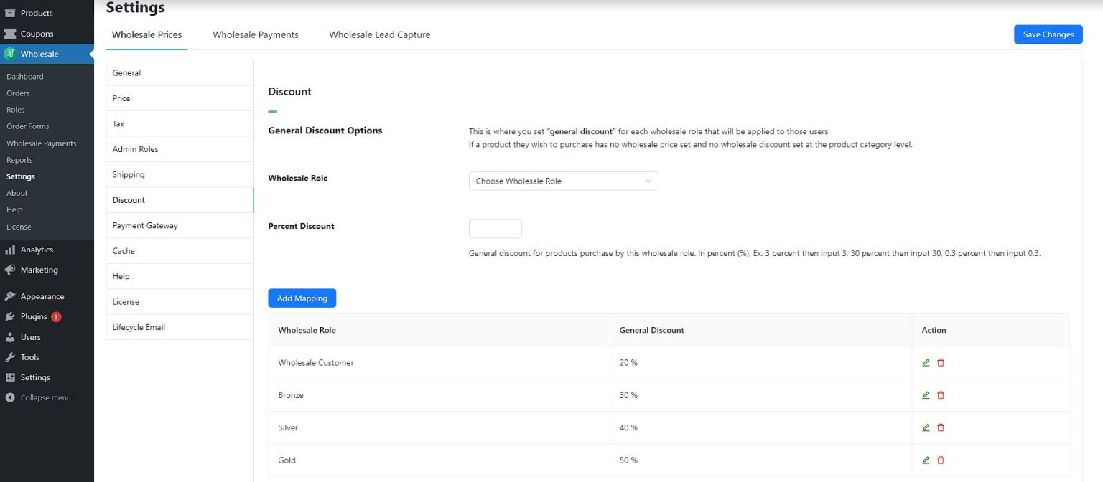Click the Save Changes button

pyautogui.click(x=1048, y=34)
